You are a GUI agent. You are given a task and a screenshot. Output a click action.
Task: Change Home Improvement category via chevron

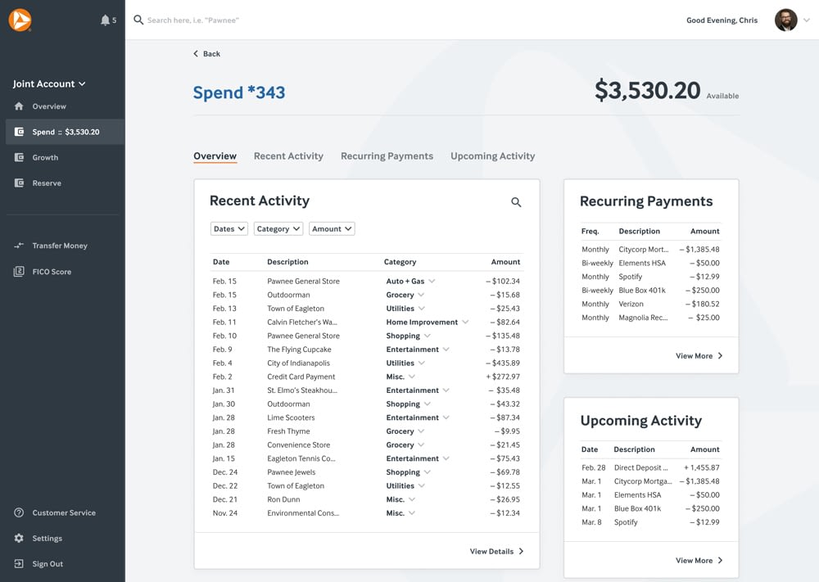(465, 322)
